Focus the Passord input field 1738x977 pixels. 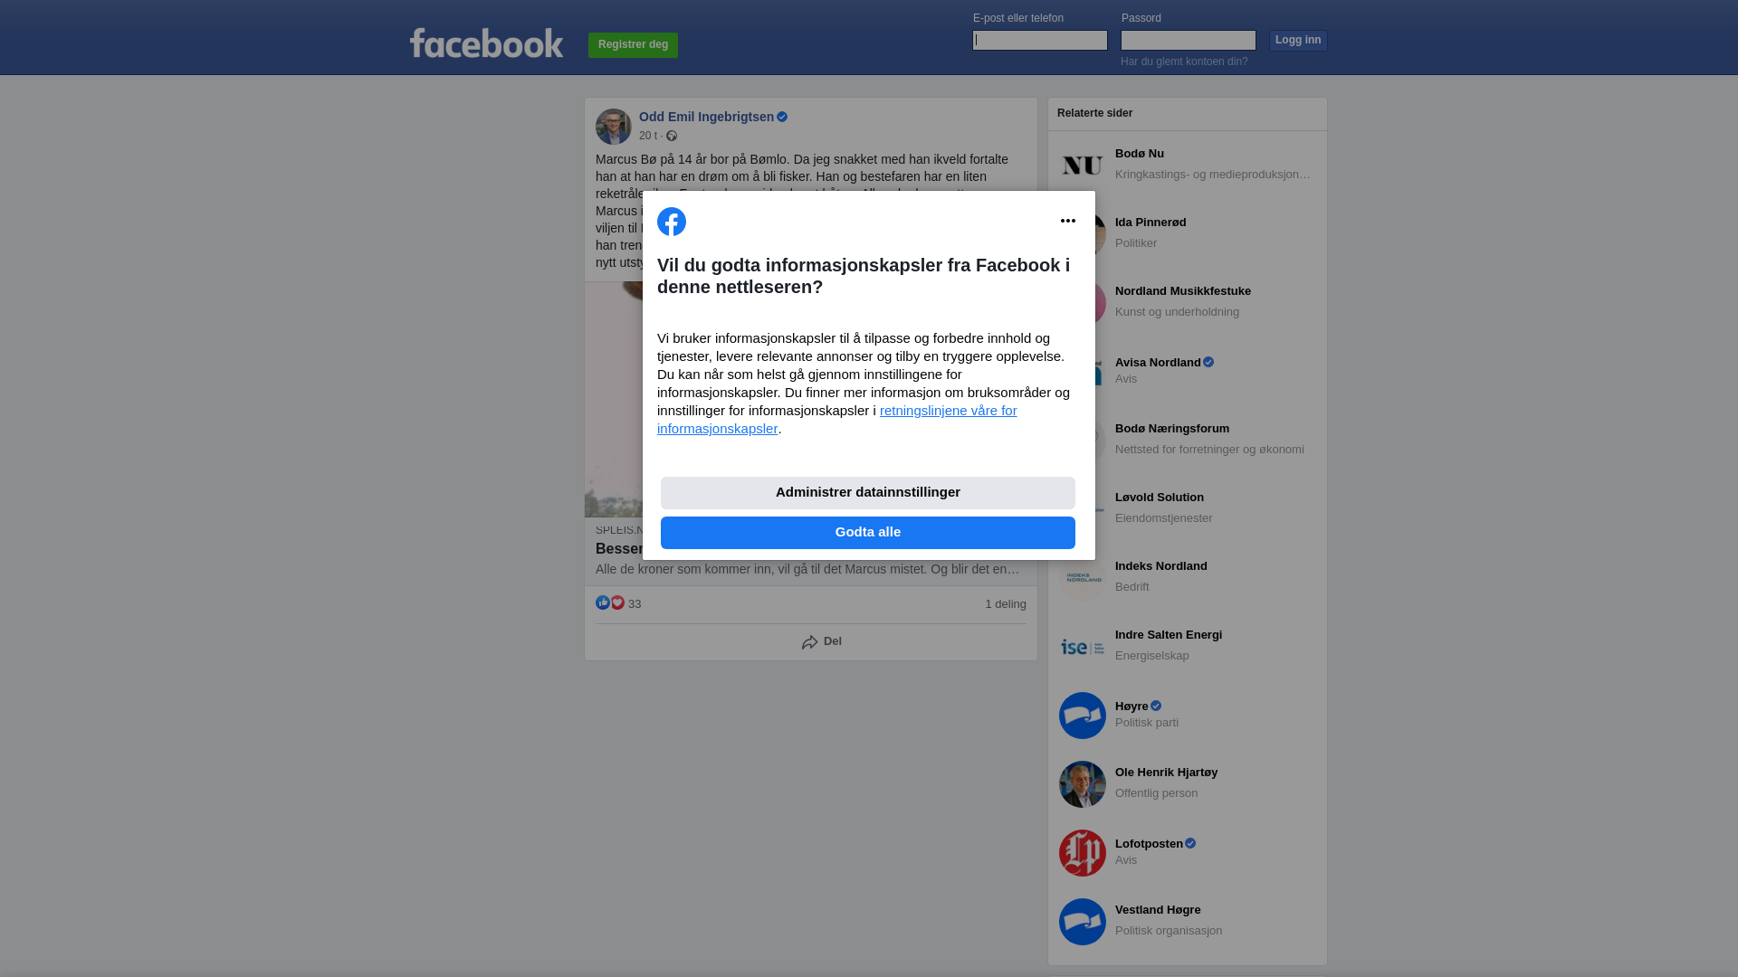1189,40
